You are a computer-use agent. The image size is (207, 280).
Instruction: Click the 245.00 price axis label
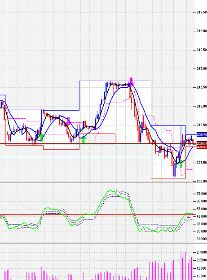click(202, 69)
